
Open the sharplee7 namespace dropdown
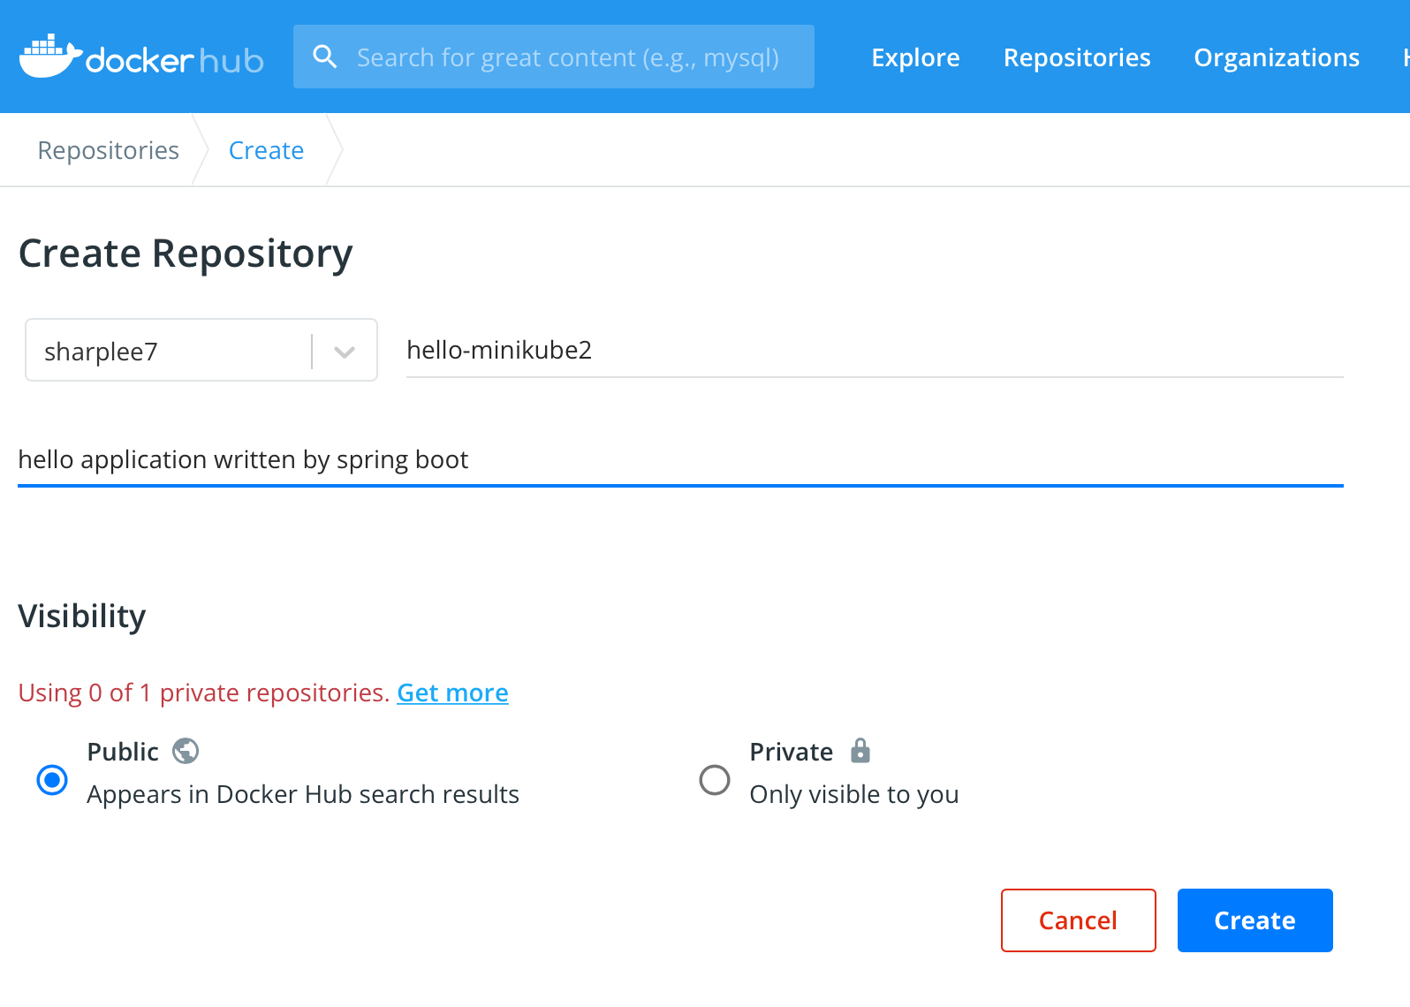point(201,350)
